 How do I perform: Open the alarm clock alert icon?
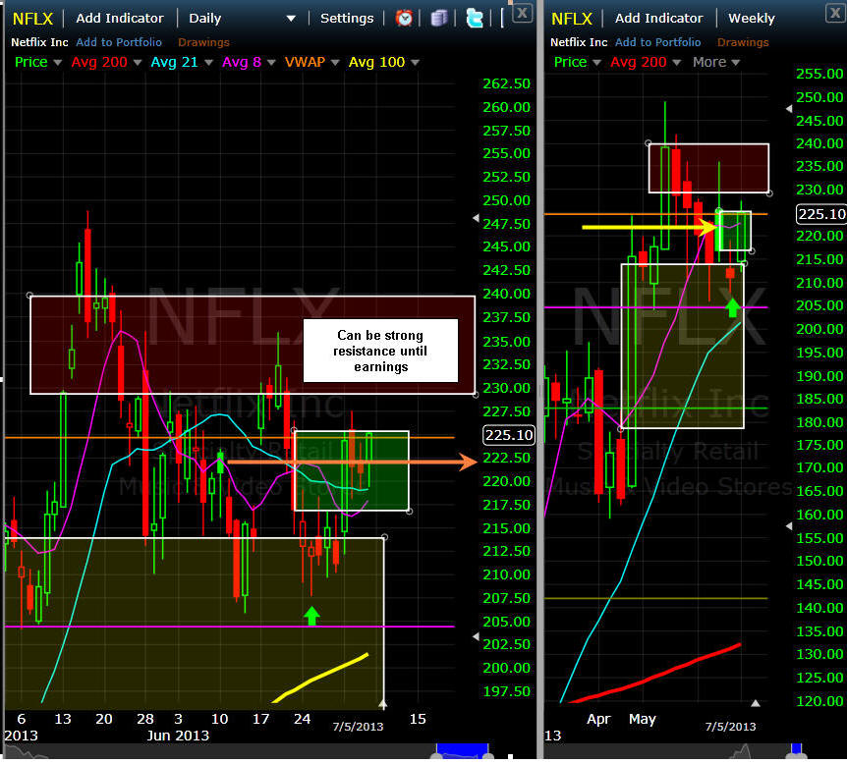[404, 19]
